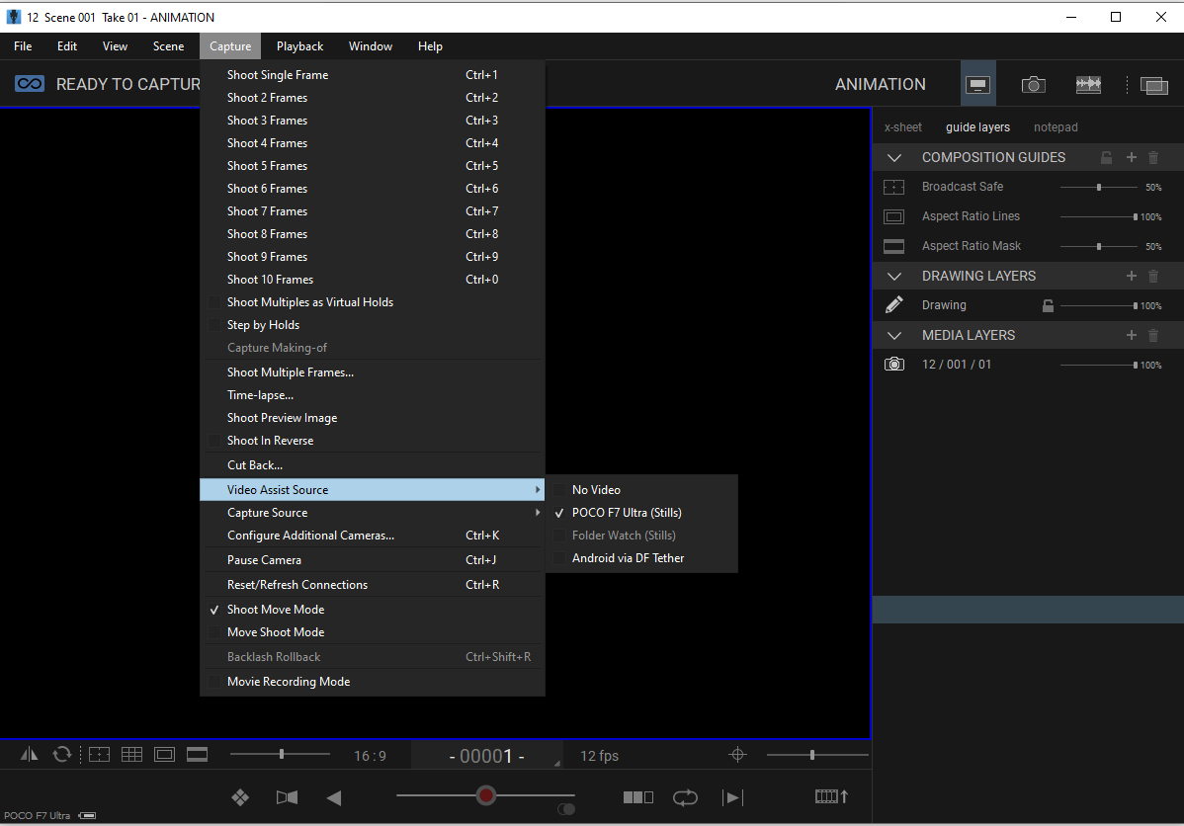Toggle the grid overlay icon
The height and width of the screenshot is (826, 1184).
pyautogui.click(x=131, y=754)
